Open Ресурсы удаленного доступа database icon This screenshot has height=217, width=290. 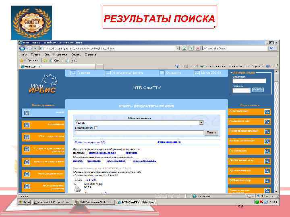(x=27, y=149)
